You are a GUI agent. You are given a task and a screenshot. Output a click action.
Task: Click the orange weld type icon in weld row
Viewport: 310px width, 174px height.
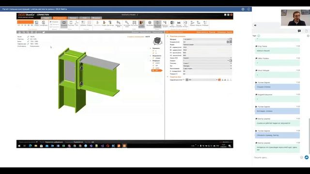coord(219,80)
